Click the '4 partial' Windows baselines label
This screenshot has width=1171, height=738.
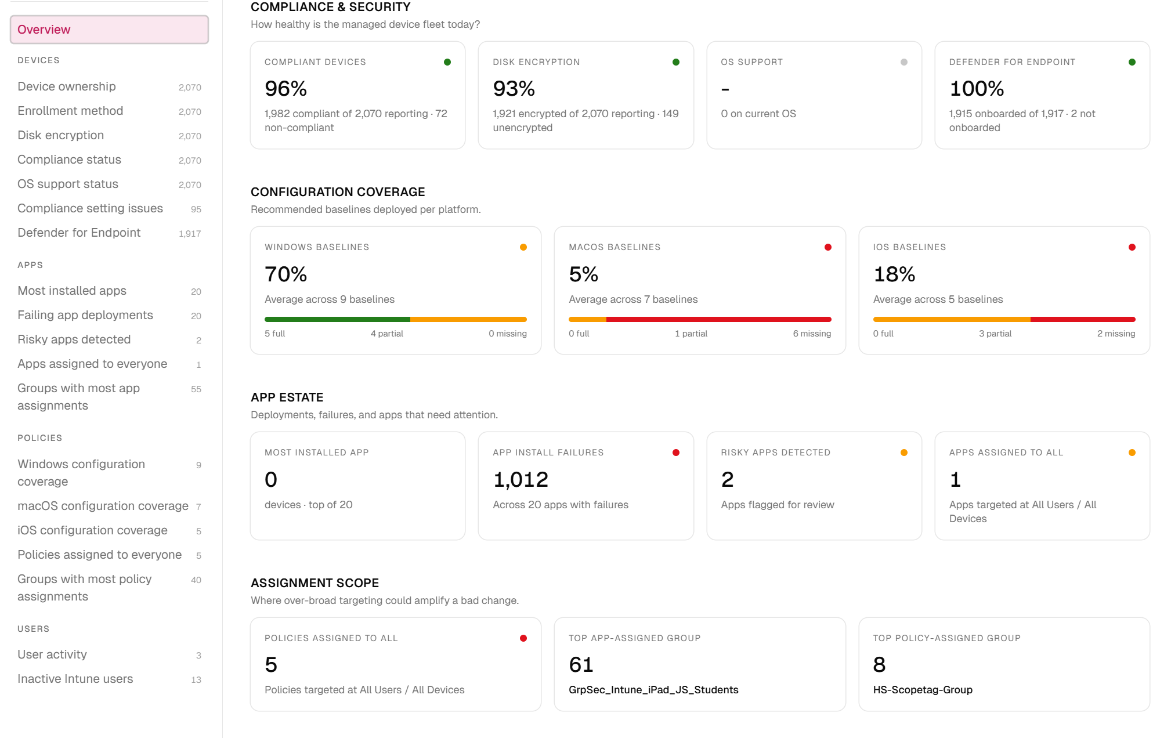(387, 334)
